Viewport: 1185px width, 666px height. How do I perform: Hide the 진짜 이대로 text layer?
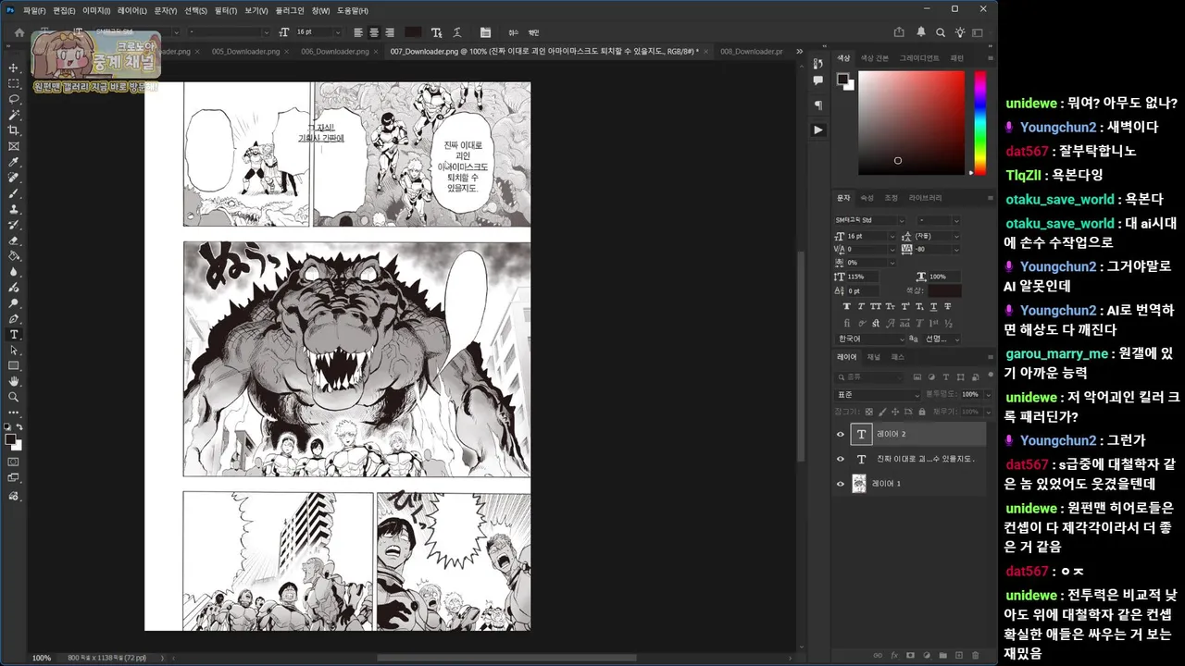pos(841,459)
